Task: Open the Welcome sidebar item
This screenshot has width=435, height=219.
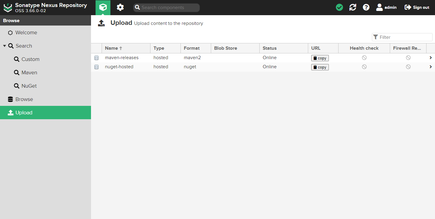Action: [x=26, y=32]
